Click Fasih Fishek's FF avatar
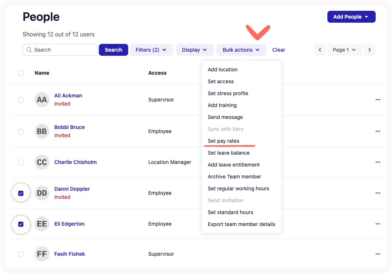 click(x=42, y=254)
